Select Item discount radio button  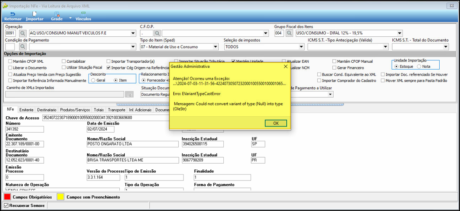tap(116, 80)
